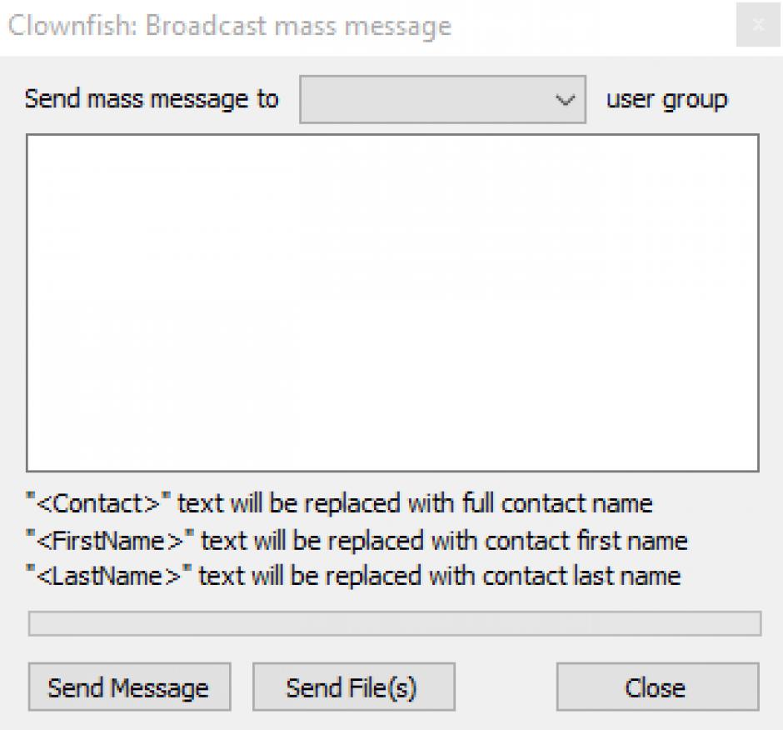Image resolution: width=783 pixels, height=730 pixels.
Task: Click the empty title bar area beside the title
Action: 591,26
